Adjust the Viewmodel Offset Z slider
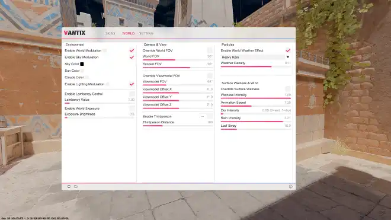The image size is (391, 220). pos(178,109)
